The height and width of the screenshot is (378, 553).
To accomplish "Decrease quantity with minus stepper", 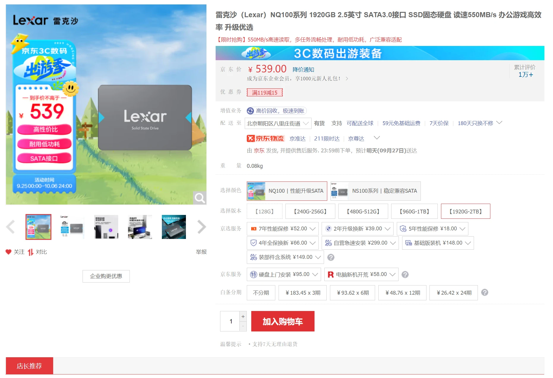I will [x=243, y=326].
